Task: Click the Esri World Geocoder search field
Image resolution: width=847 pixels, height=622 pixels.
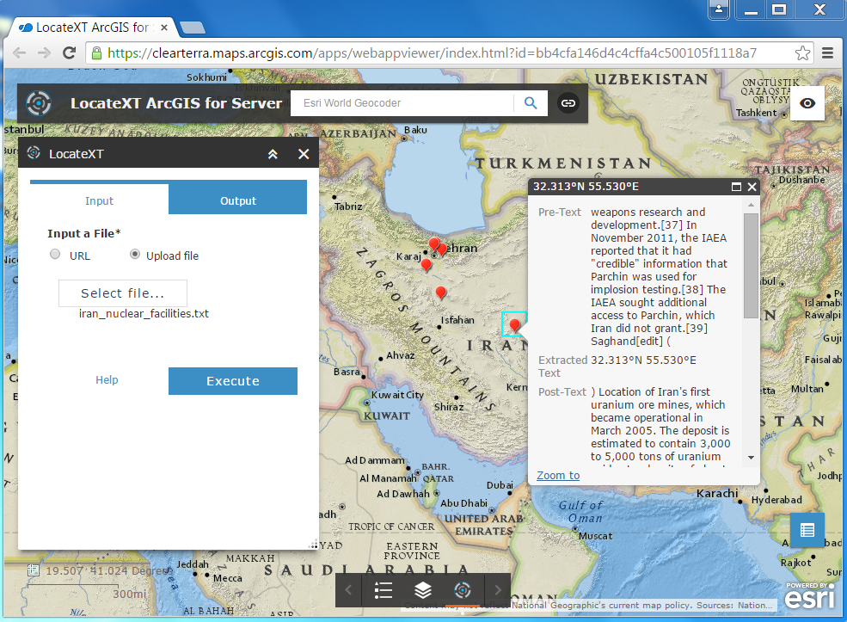Action: pyautogui.click(x=402, y=102)
